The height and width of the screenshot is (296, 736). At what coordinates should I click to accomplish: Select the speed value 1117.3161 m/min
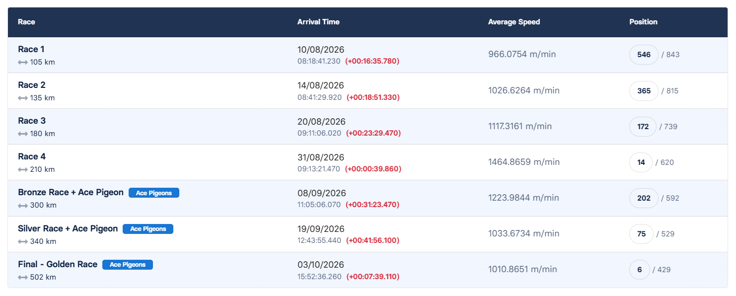pos(520,126)
